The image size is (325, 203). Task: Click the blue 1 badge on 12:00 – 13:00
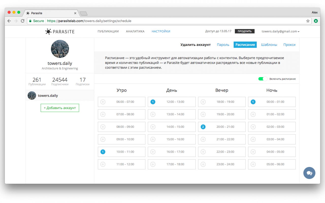point(153,102)
